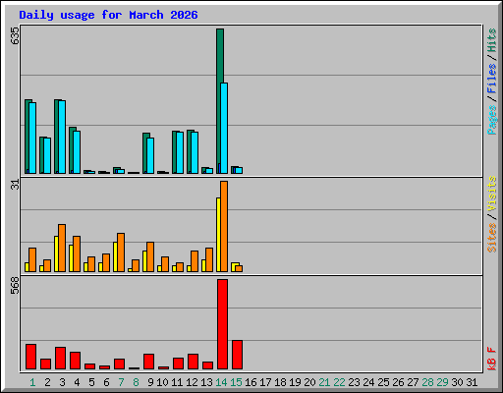The width and height of the screenshot is (503, 393).
Task: Click the red KB bar for day 9
Action: pos(149,362)
